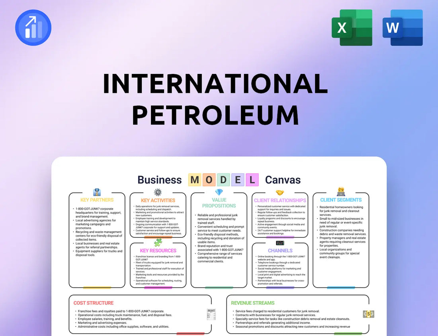Click the necktie icon above Key Partners
438x336 pixels.
97,192
